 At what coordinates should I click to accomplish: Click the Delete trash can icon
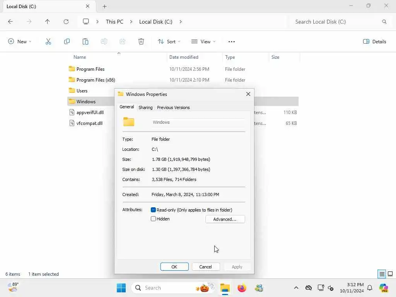click(141, 41)
